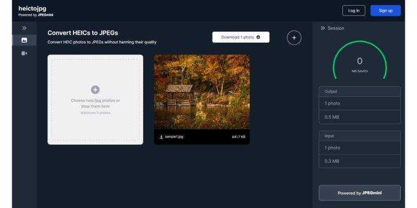Image resolution: width=417 pixels, height=208 pixels.
Task: Click download icon beside sample1.jpg
Action: tap(161, 137)
